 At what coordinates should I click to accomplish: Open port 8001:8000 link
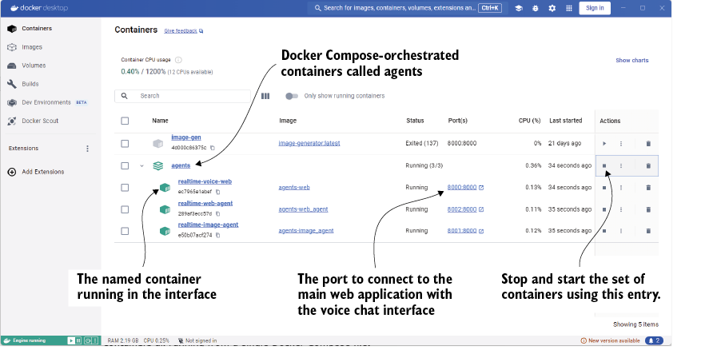tap(465, 230)
